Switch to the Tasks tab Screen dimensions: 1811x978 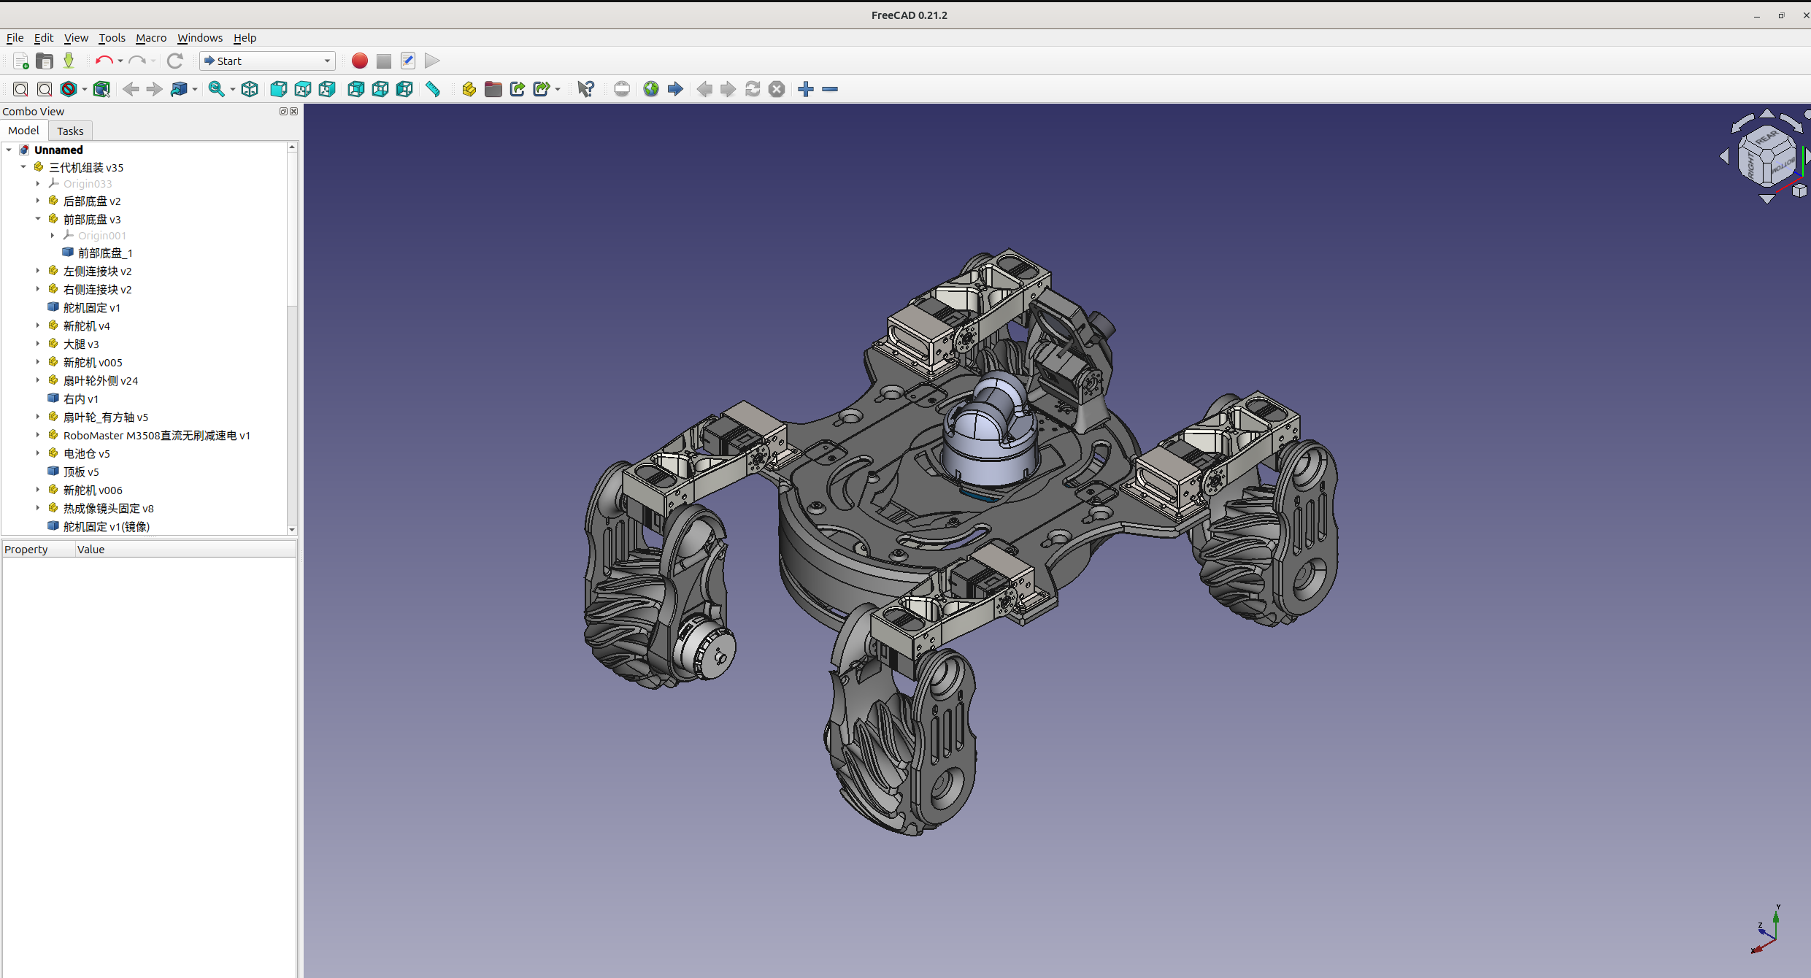[x=70, y=131]
